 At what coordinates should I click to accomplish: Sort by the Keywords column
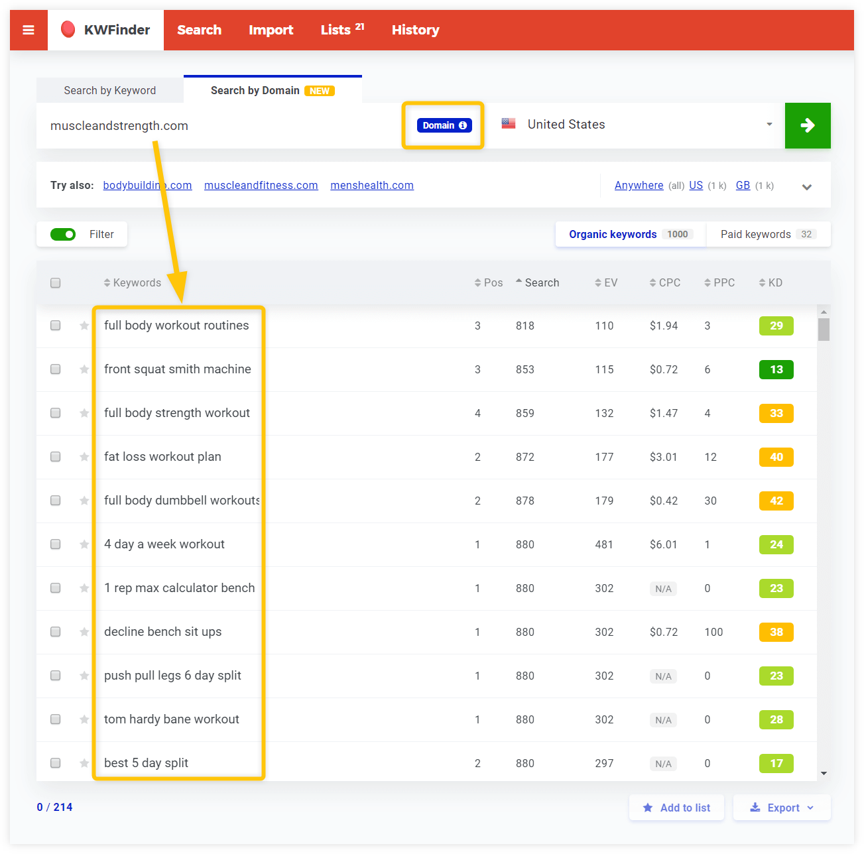(x=132, y=282)
